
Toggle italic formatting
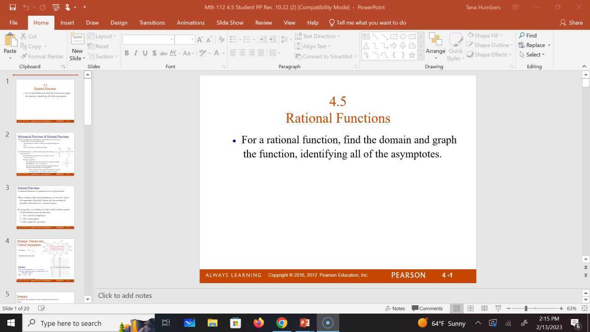point(136,53)
